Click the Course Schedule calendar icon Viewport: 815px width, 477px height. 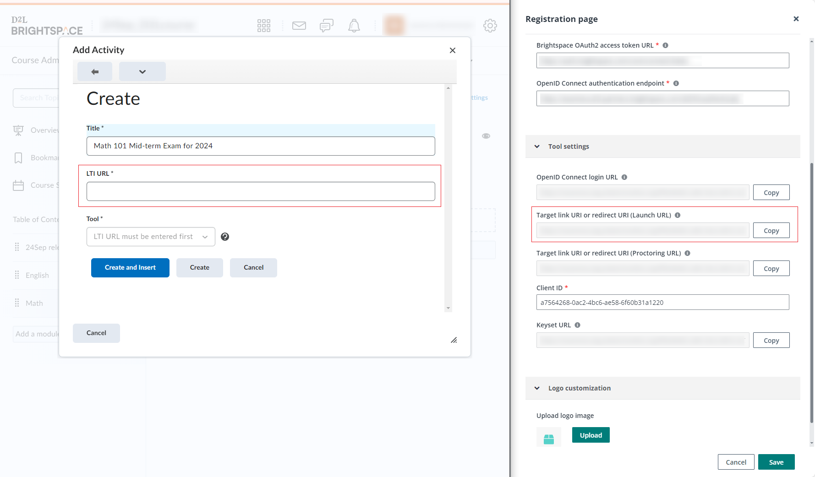coord(18,185)
